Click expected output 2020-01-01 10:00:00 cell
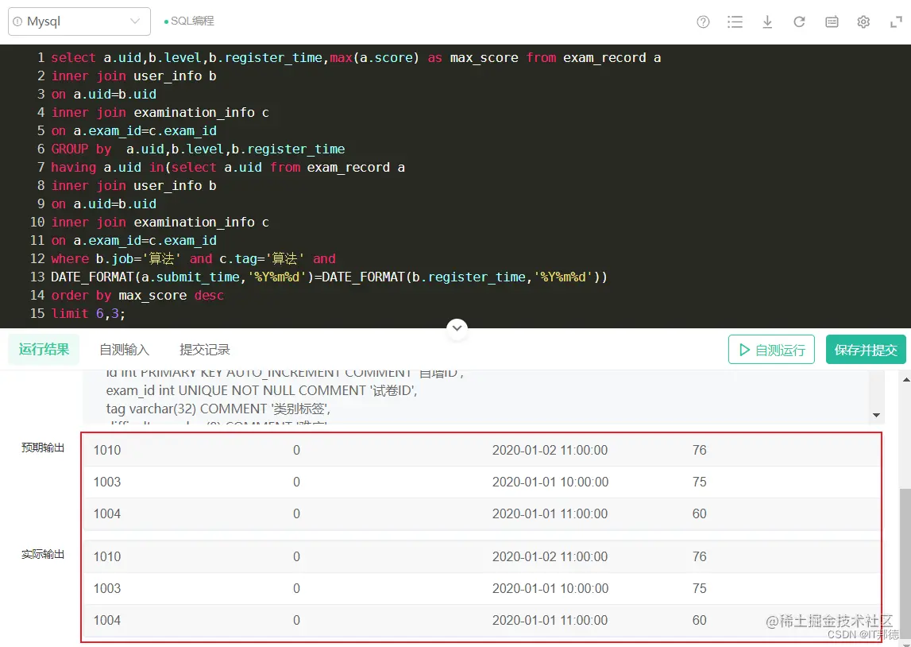Viewport: 911px width, 647px height. click(550, 482)
